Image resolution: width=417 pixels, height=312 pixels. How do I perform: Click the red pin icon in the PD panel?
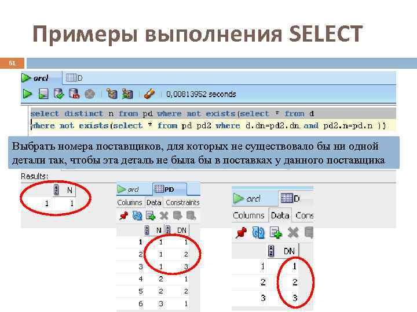click(124, 216)
